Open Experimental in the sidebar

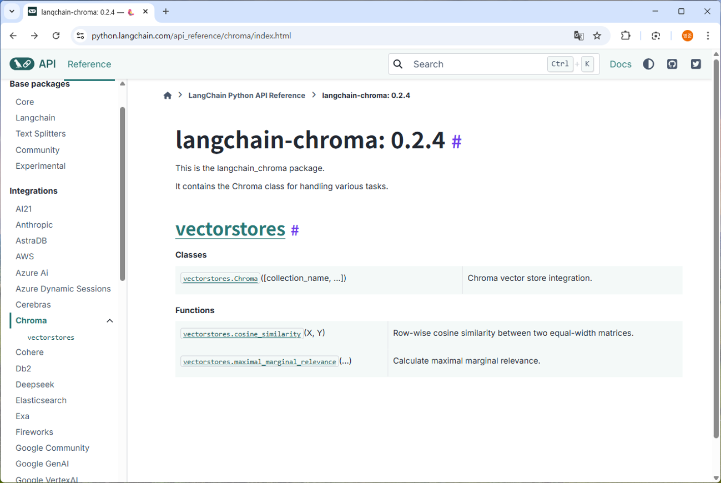(41, 166)
